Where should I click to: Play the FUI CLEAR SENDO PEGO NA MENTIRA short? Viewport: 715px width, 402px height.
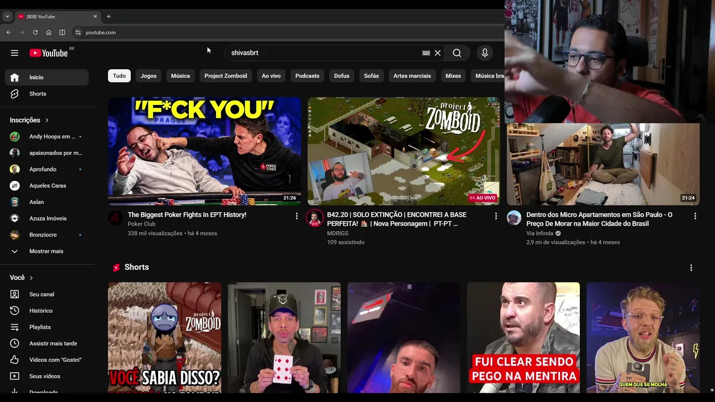coord(523,338)
